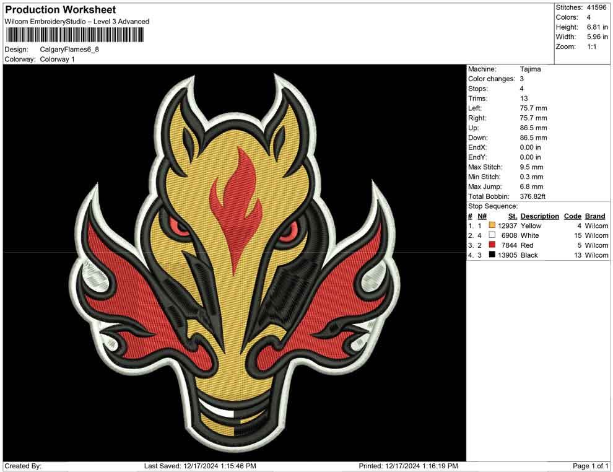Click the Black thread color swatch
Screen dimensions: 613x472
492,255
